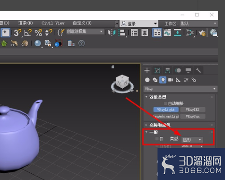Open the Civil View menu
Screen dimensions: 225x180
(53, 23)
